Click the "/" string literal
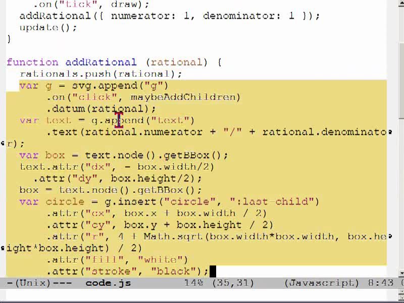404x303 pixels. pos(233,132)
